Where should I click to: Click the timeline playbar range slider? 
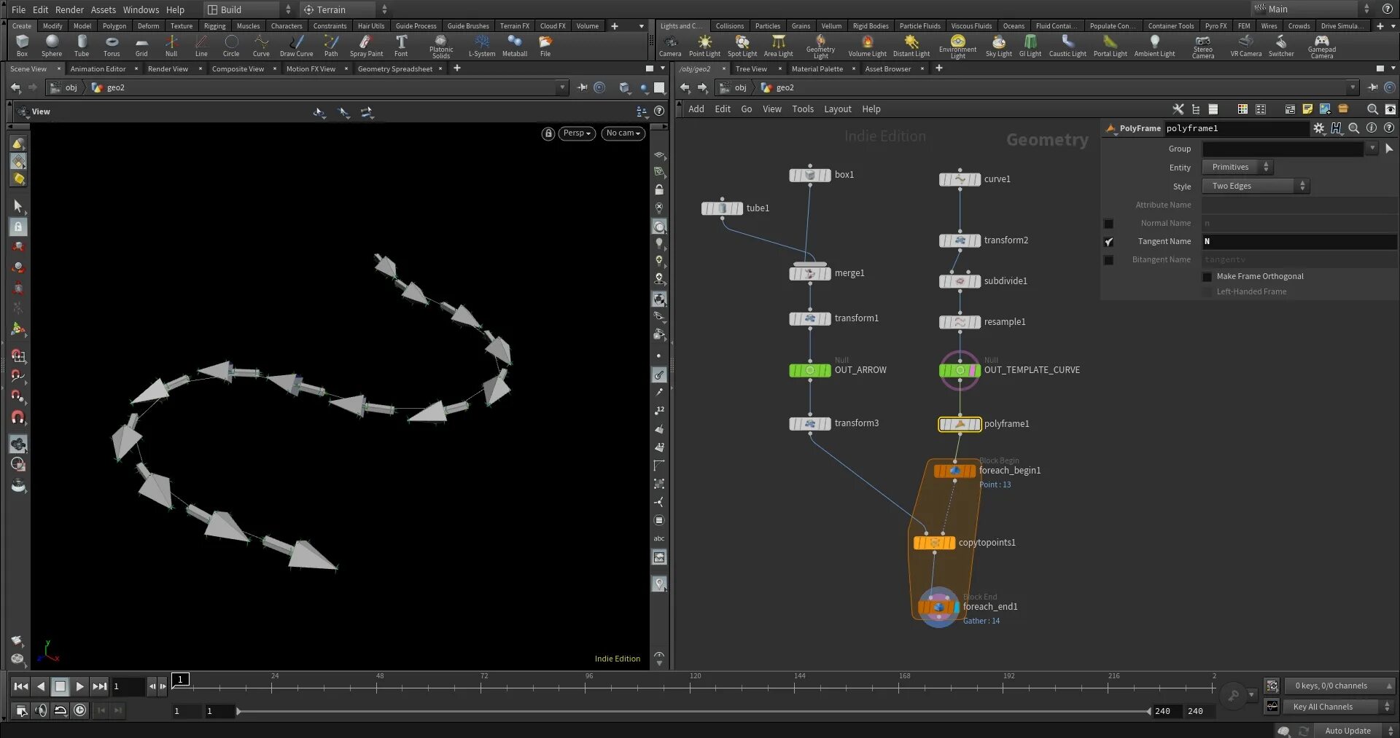click(x=693, y=711)
